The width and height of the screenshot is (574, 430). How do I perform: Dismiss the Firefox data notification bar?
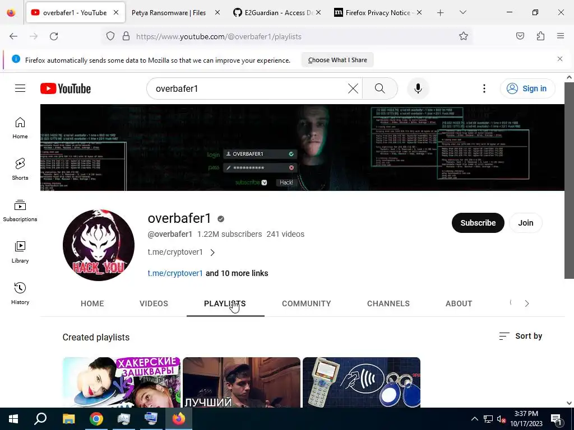[560, 59]
